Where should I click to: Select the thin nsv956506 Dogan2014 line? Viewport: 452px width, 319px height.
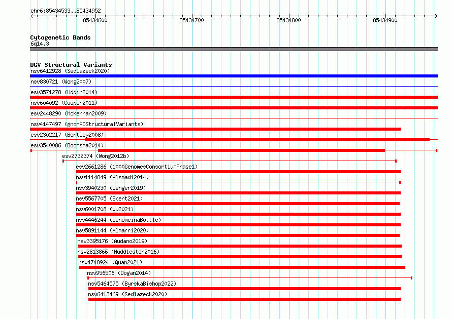tap(250, 278)
